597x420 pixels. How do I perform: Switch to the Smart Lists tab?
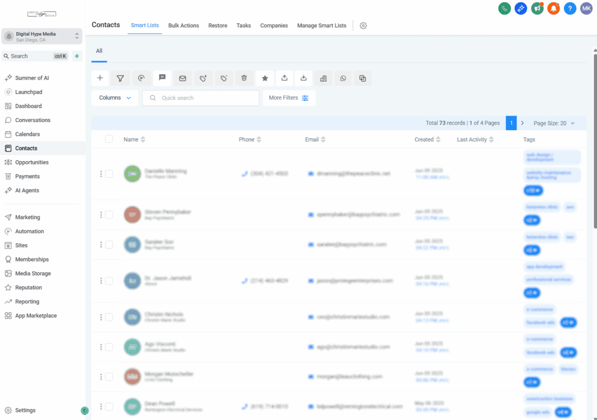pos(145,25)
